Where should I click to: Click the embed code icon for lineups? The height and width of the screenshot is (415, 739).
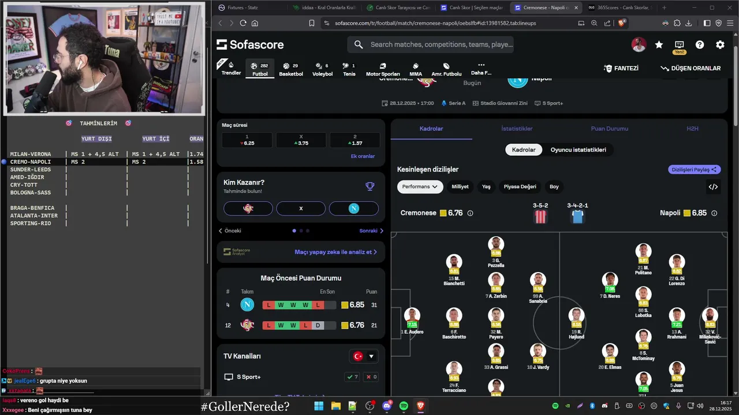(x=713, y=187)
